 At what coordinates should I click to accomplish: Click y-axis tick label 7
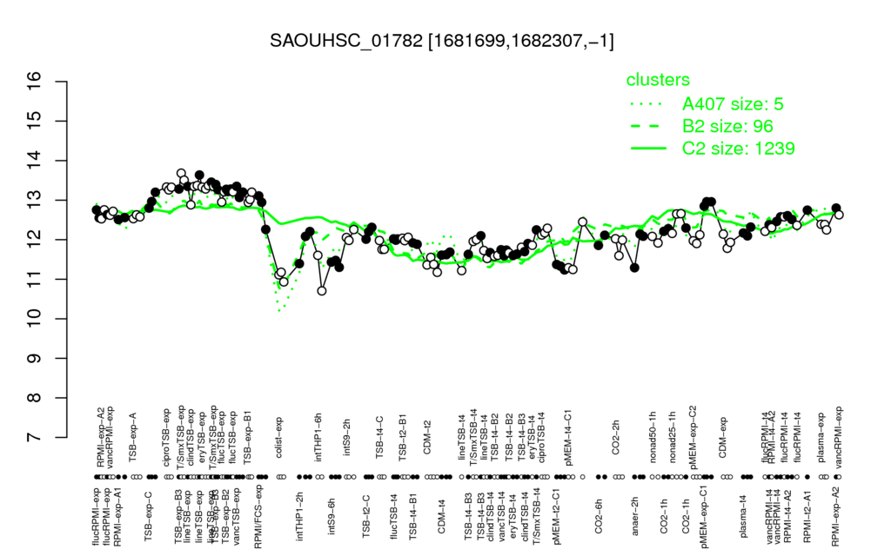point(35,438)
